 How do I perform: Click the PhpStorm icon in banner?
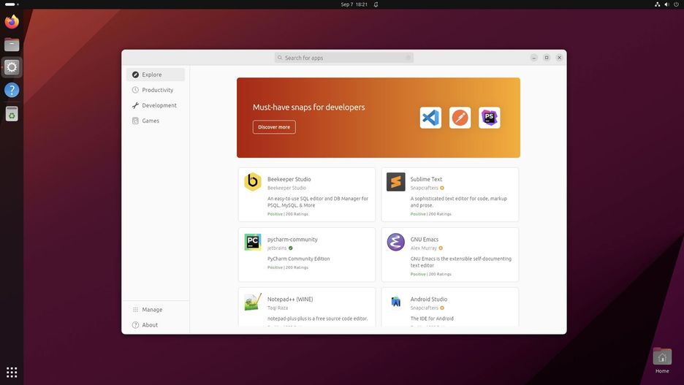click(489, 118)
